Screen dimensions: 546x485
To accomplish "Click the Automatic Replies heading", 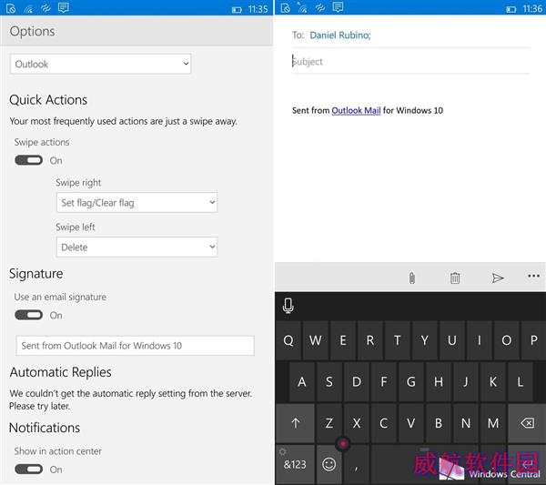I will click(x=61, y=372).
